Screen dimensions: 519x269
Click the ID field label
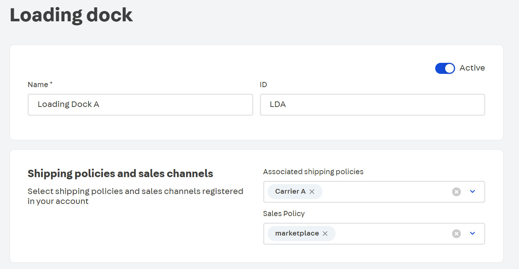click(x=263, y=85)
